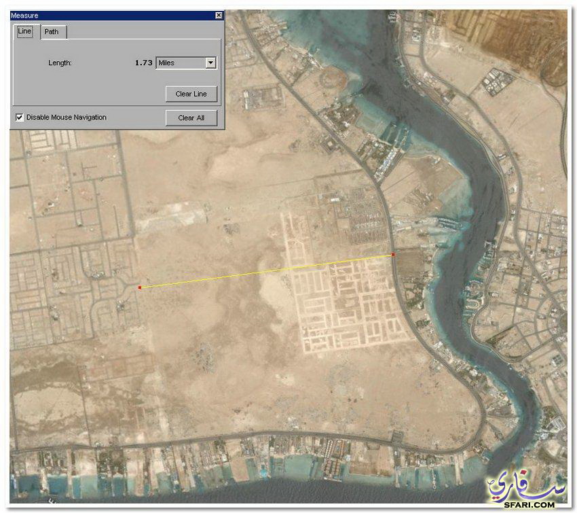Switch to the Line tab
The height and width of the screenshot is (513, 577).
tap(25, 31)
